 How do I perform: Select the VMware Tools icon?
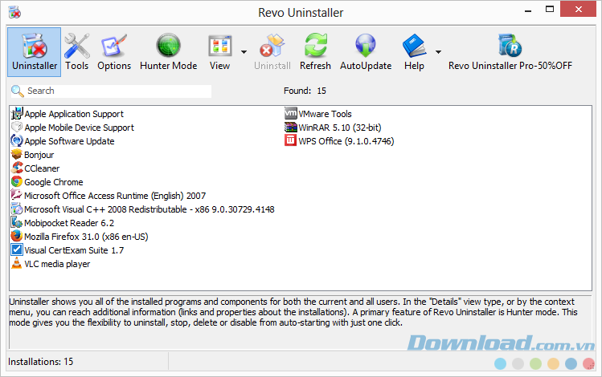291,113
